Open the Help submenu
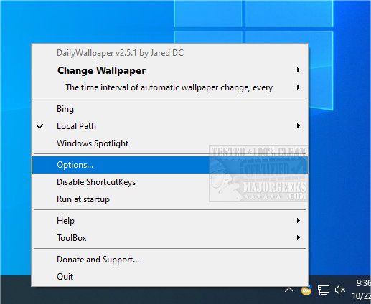This screenshot has width=371, height=304. coord(169,221)
